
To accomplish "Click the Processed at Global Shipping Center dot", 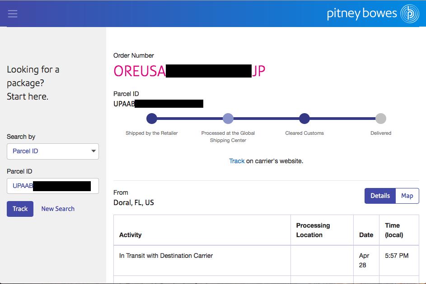I will (228, 119).
